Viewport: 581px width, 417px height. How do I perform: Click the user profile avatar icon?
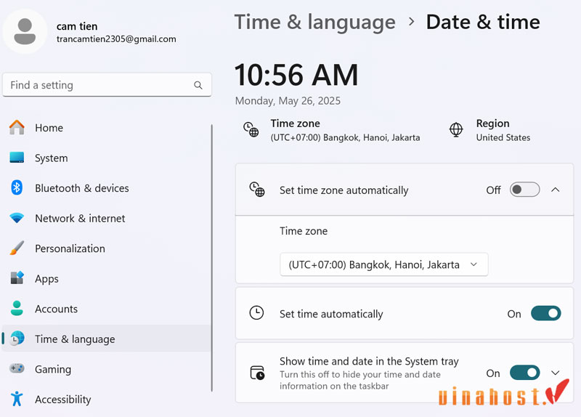pos(25,31)
